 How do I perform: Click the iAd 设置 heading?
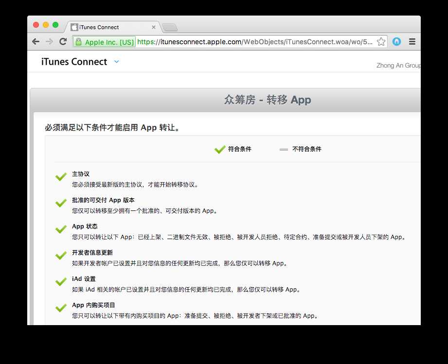point(84,279)
